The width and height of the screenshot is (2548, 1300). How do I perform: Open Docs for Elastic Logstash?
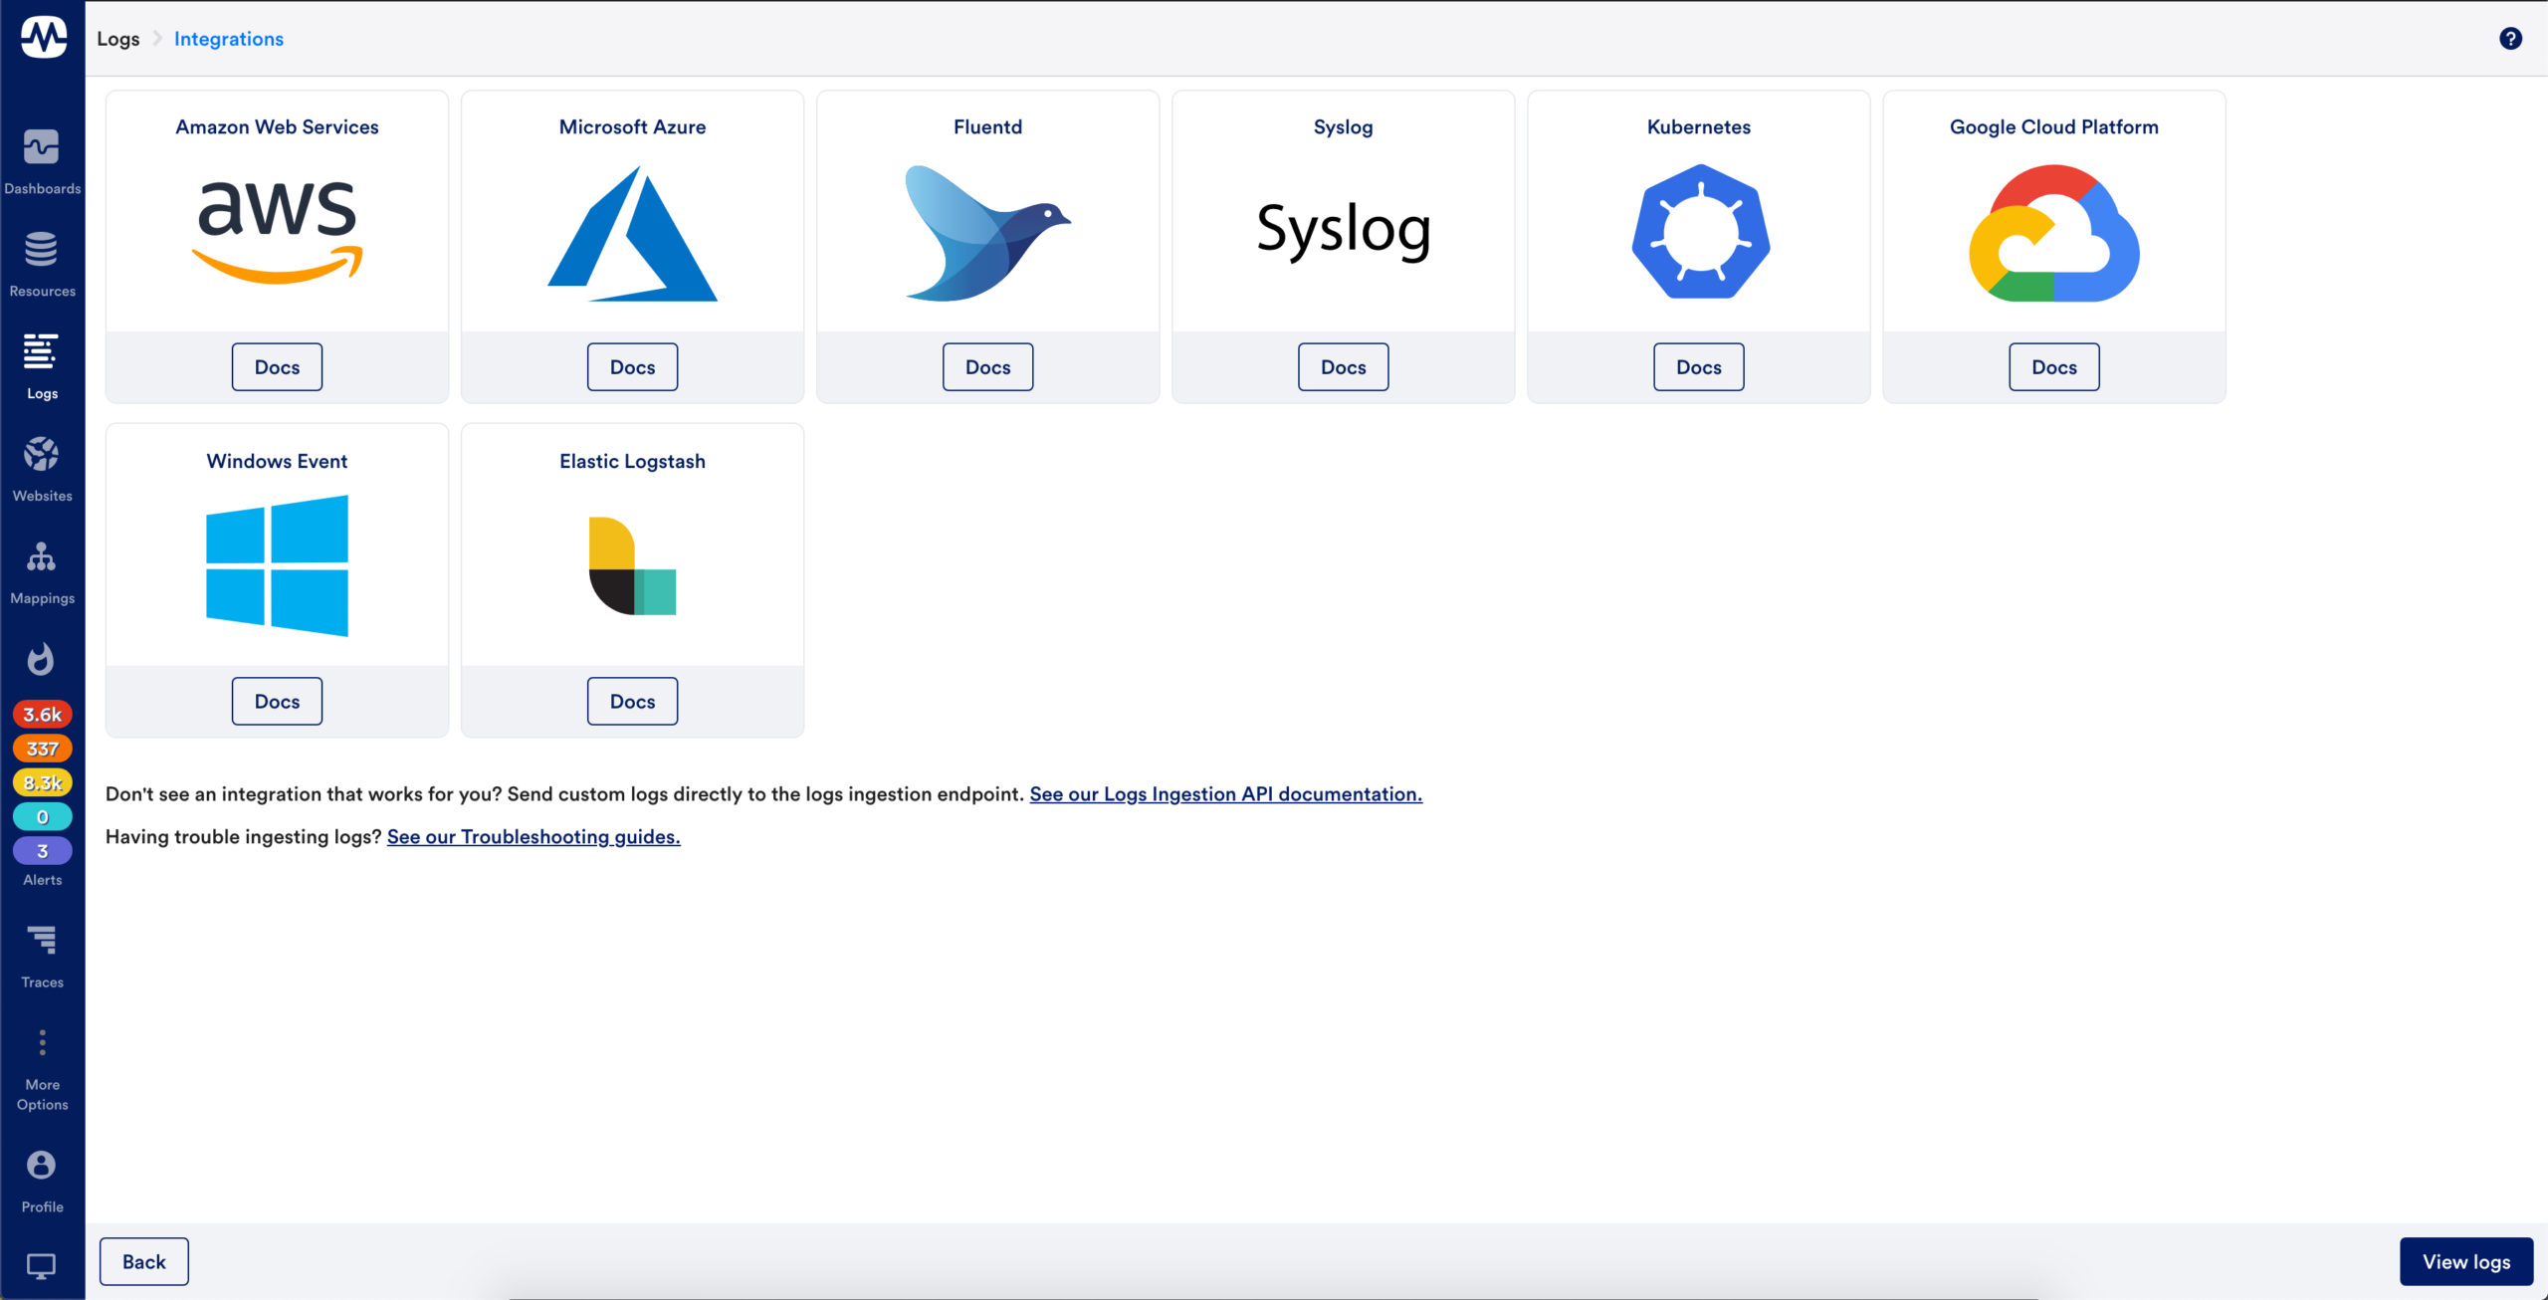coord(632,702)
